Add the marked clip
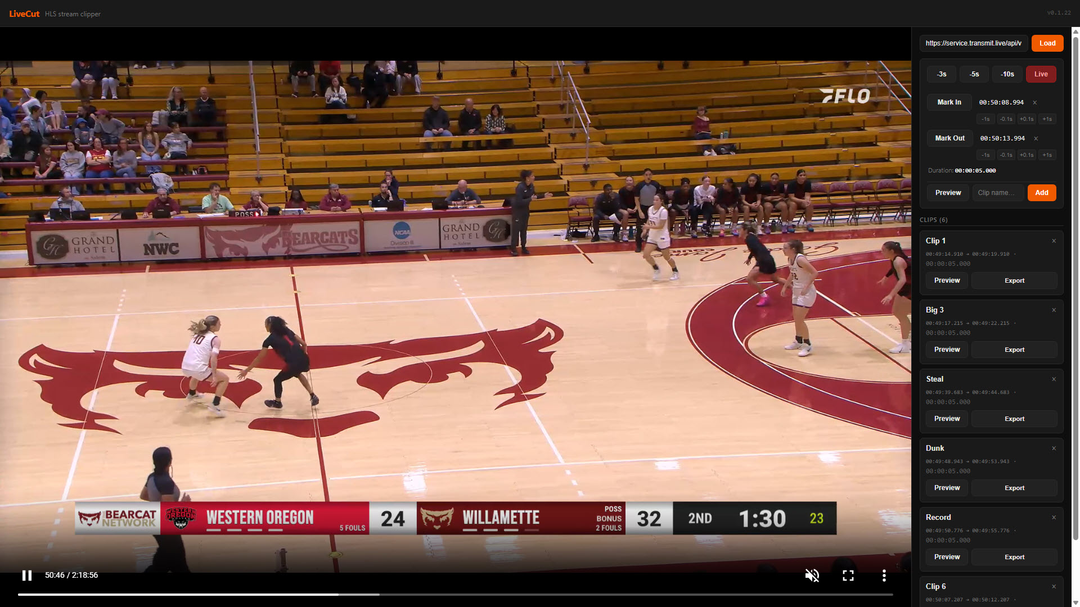Image resolution: width=1080 pixels, height=607 pixels. pyautogui.click(x=1042, y=193)
